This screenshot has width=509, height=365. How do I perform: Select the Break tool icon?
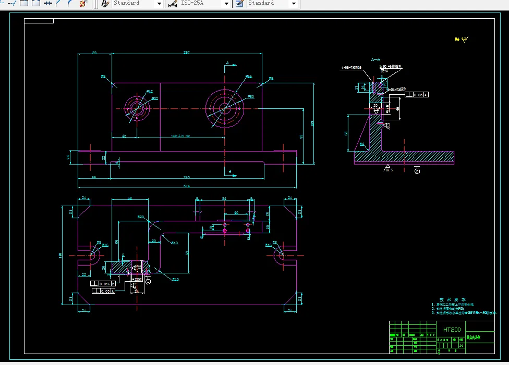click(x=36, y=3)
